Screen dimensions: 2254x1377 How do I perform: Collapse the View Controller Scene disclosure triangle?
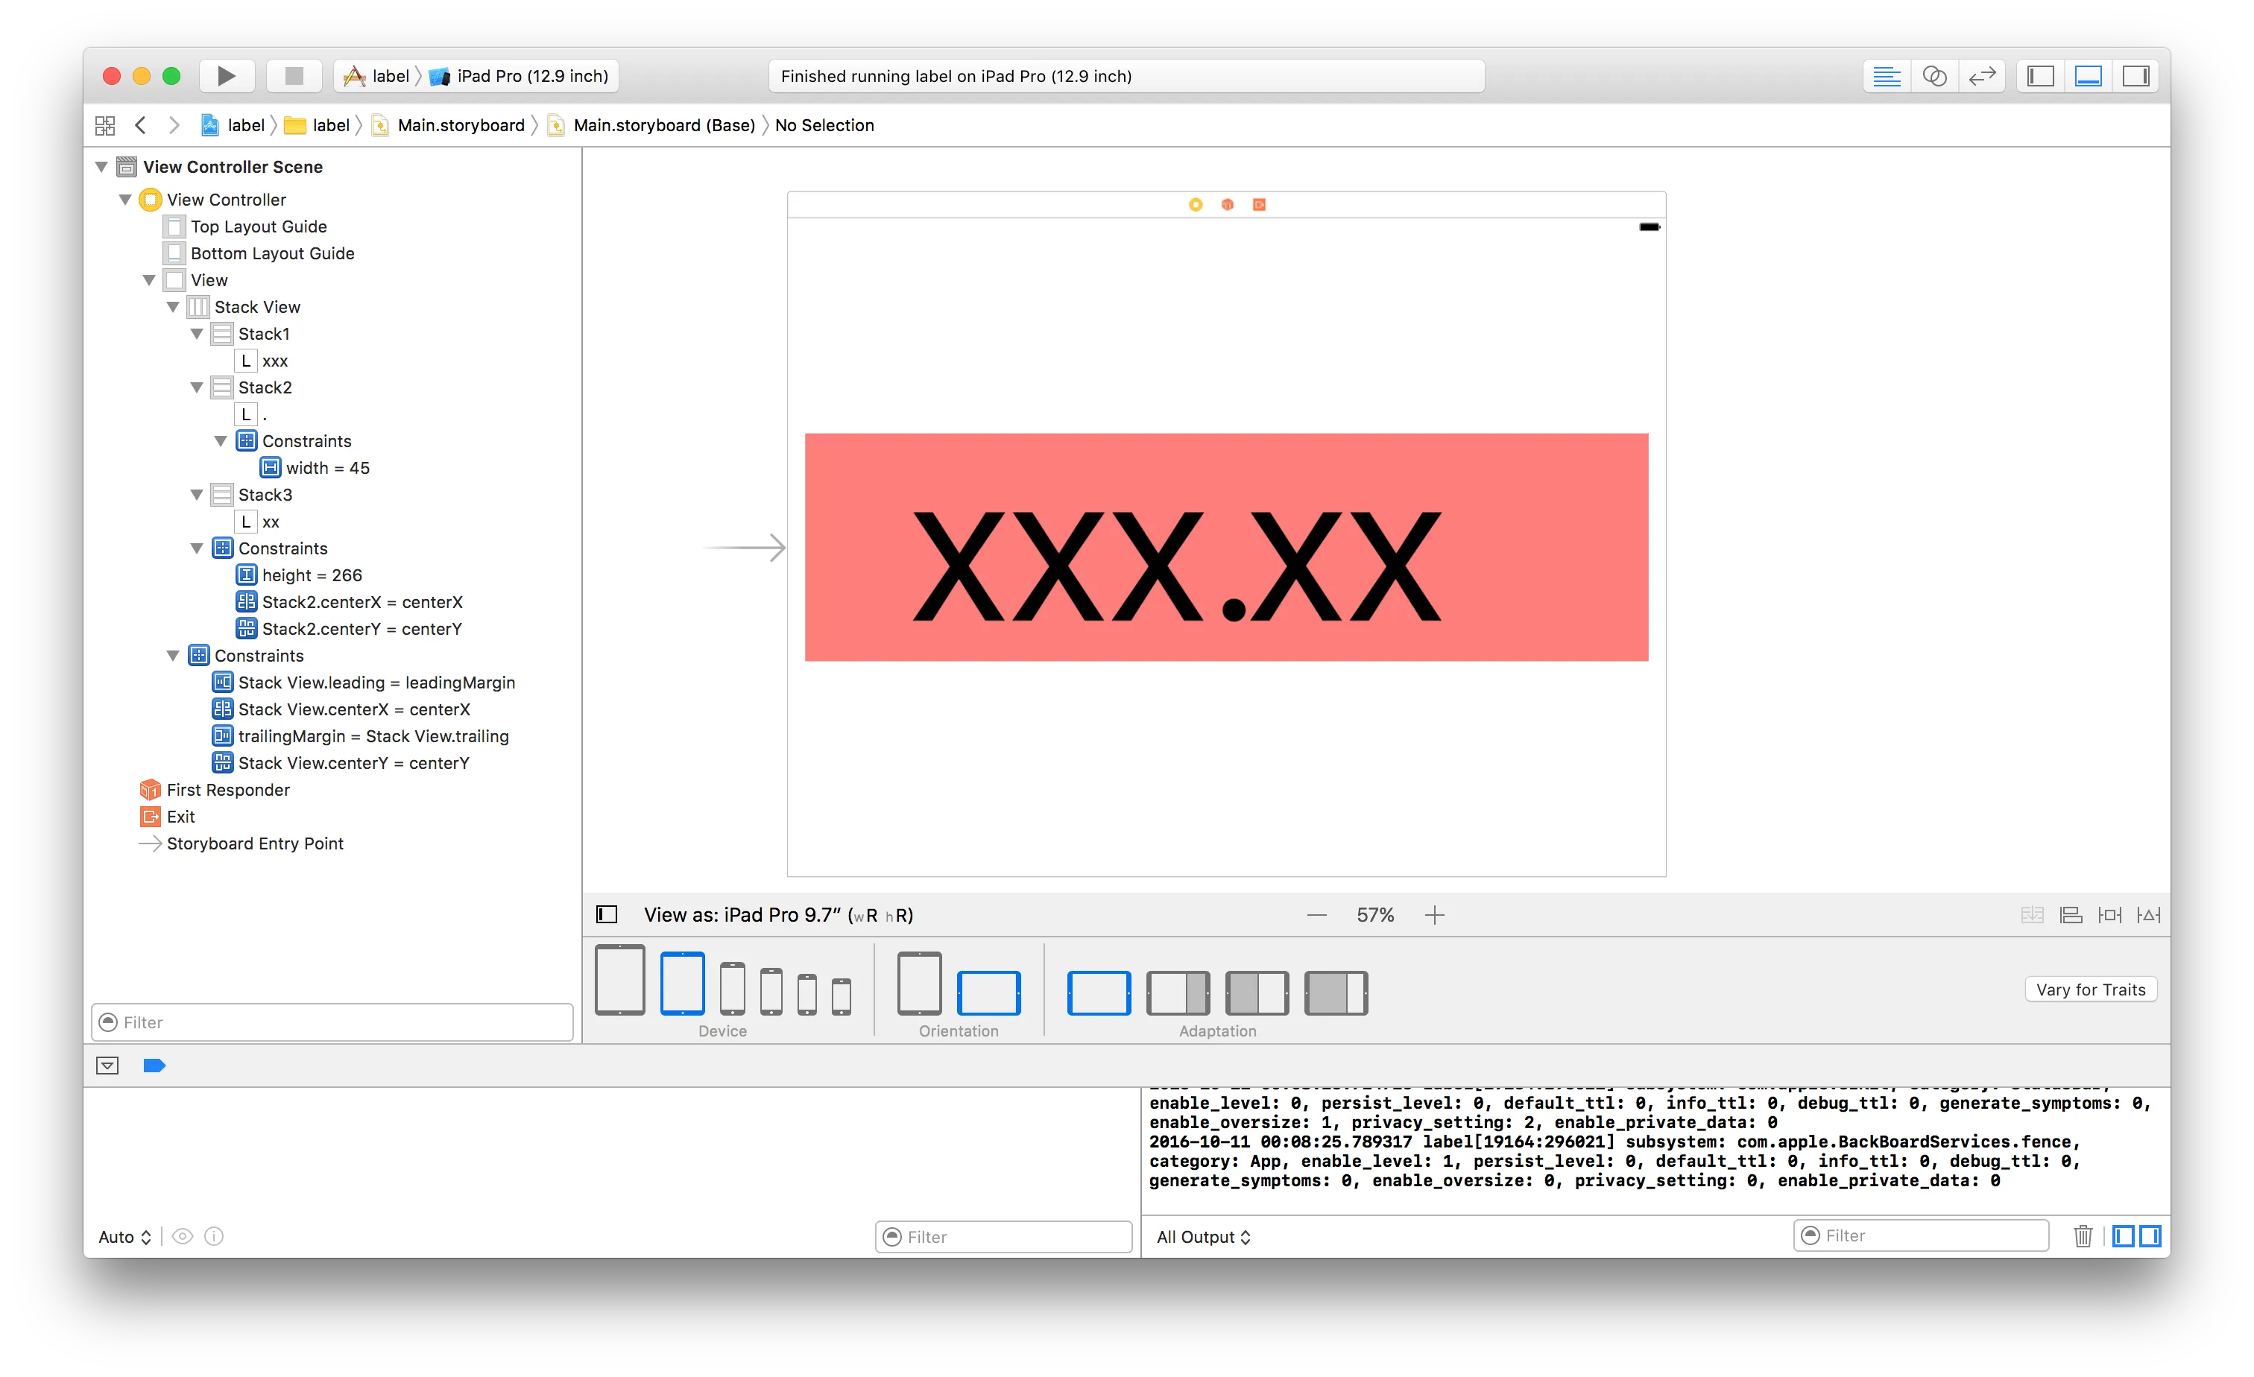coord(101,168)
